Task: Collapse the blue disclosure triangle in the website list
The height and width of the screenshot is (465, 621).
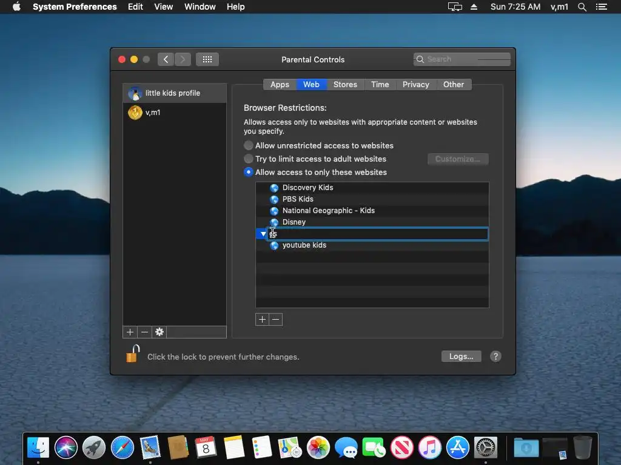Action: (263, 234)
